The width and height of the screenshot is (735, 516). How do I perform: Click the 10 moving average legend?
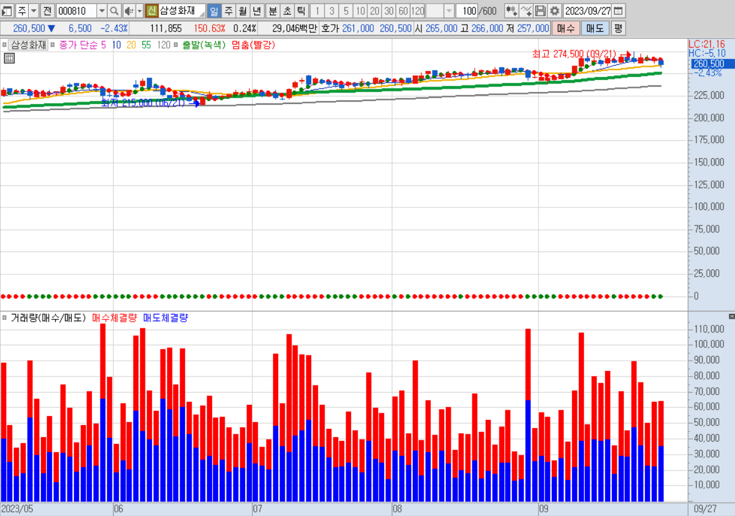[x=117, y=45]
